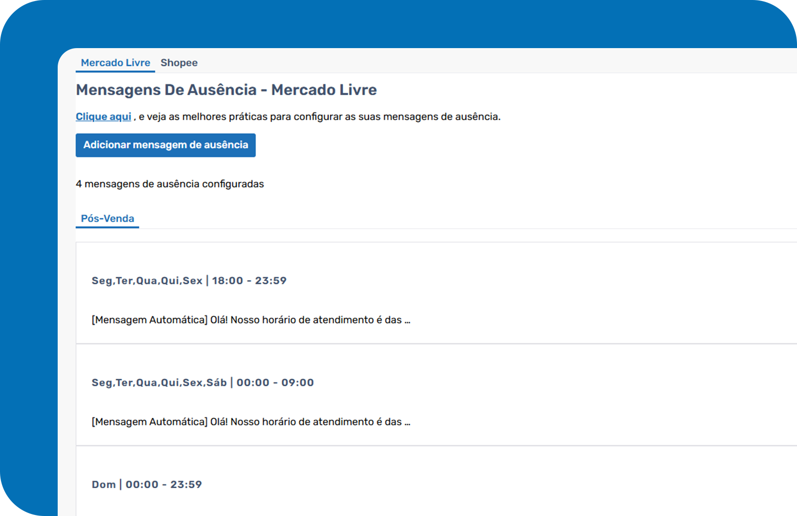The height and width of the screenshot is (516, 797).
Task: Click 'Mensagens De Ausência' in the page title
Action: [x=166, y=90]
